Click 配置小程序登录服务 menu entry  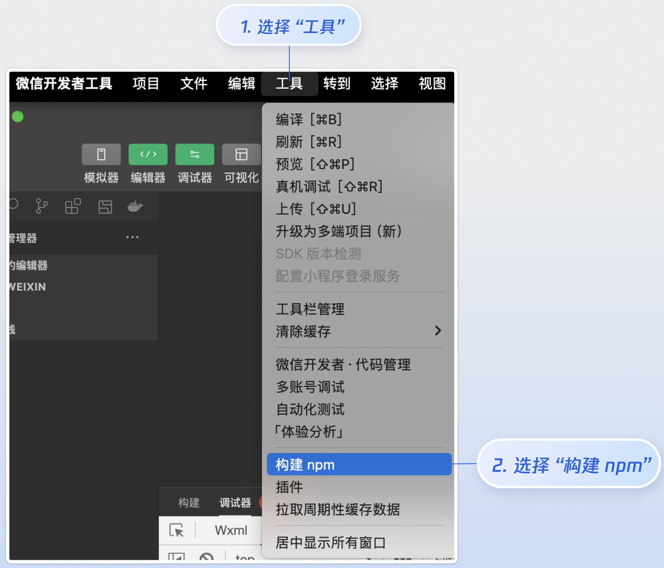point(359,276)
